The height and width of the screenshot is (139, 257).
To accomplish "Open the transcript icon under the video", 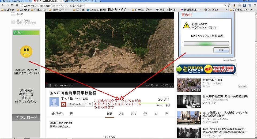I will pos(145,114).
